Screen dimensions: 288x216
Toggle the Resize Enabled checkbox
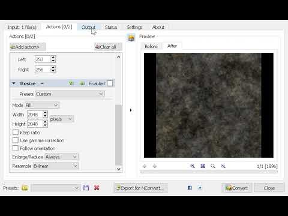pos(110,83)
